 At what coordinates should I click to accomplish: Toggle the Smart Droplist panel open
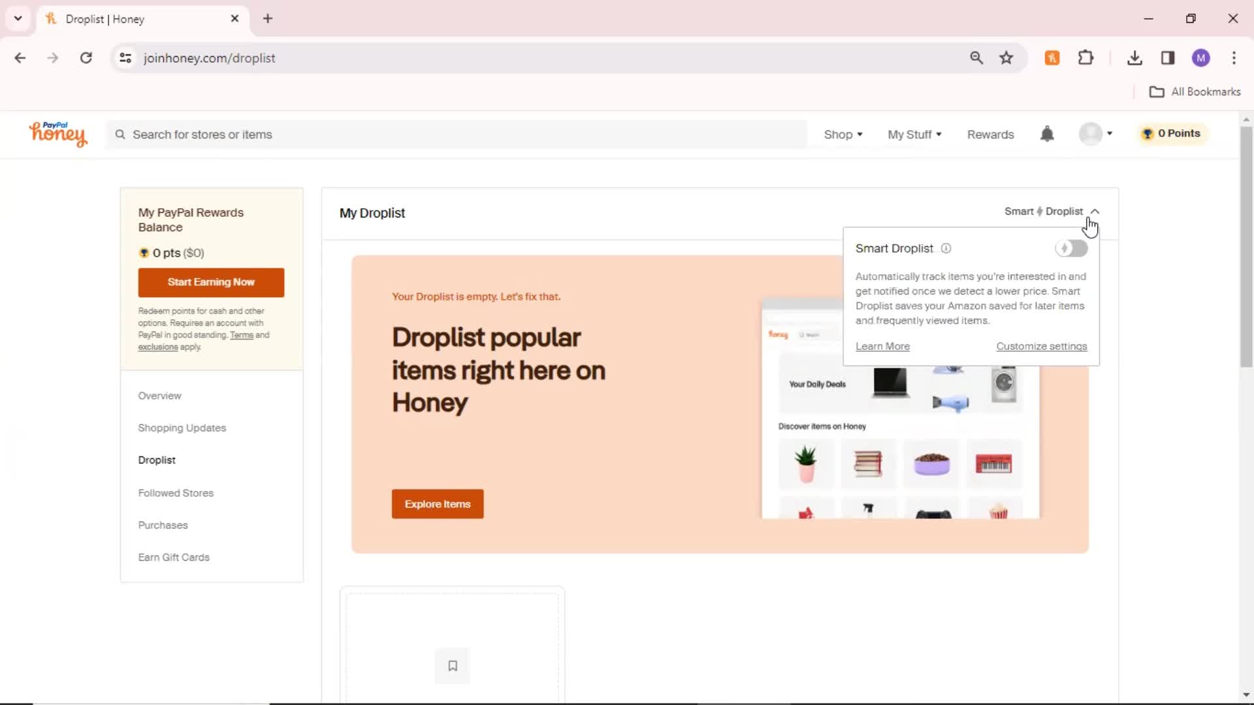pyautogui.click(x=1052, y=211)
